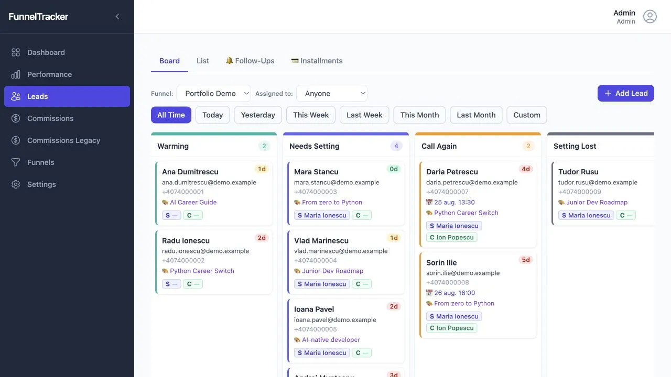
Task: Click the Commissions Legacy dollar icon
Action: pos(16,140)
